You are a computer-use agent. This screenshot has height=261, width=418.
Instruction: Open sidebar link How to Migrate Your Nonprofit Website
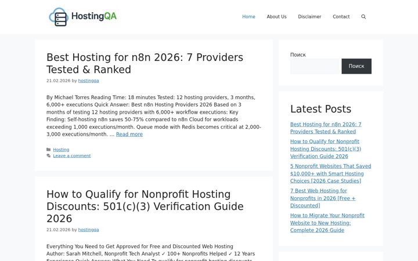(327, 223)
